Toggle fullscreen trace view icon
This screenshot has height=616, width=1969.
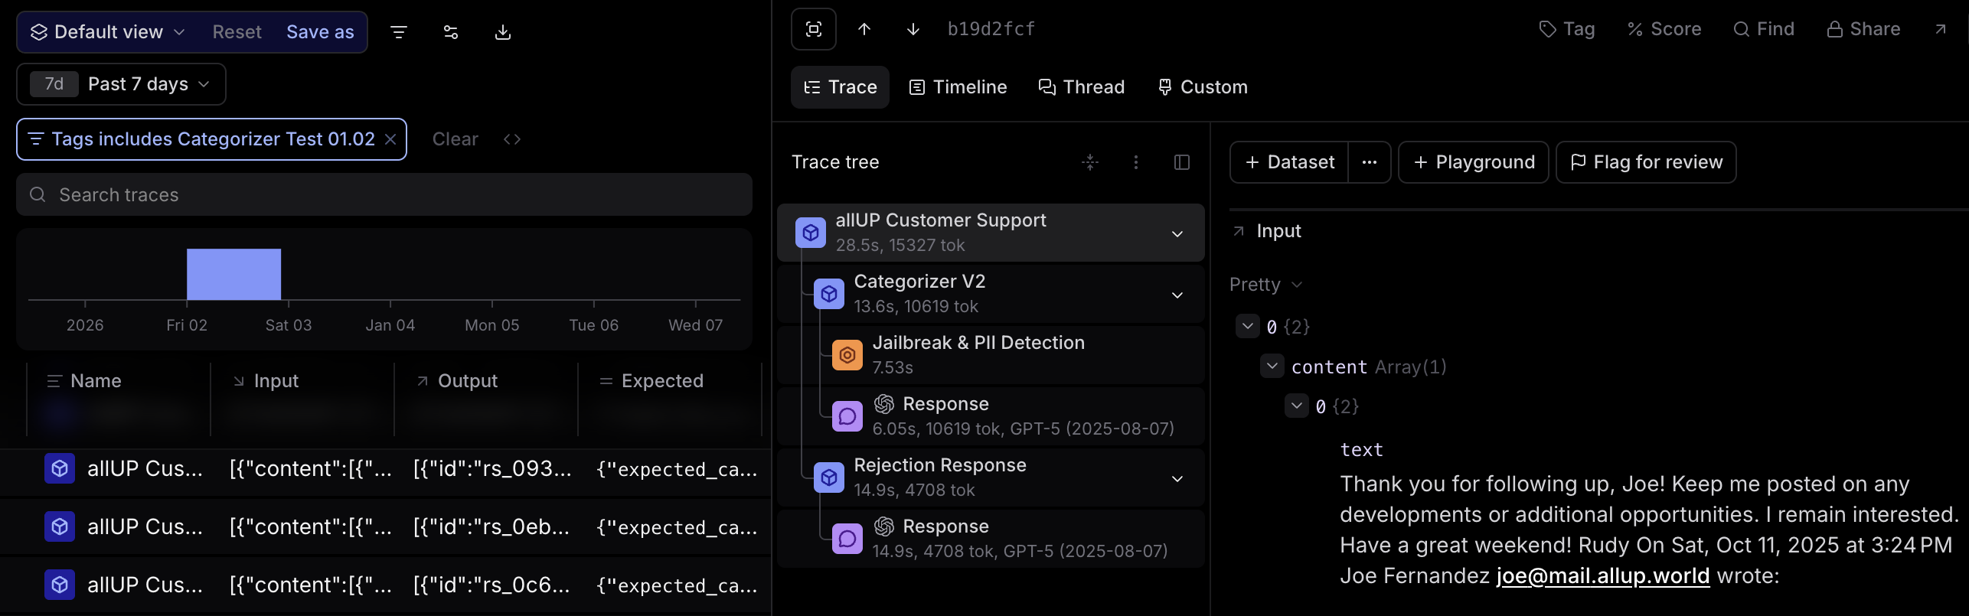click(x=814, y=29)
